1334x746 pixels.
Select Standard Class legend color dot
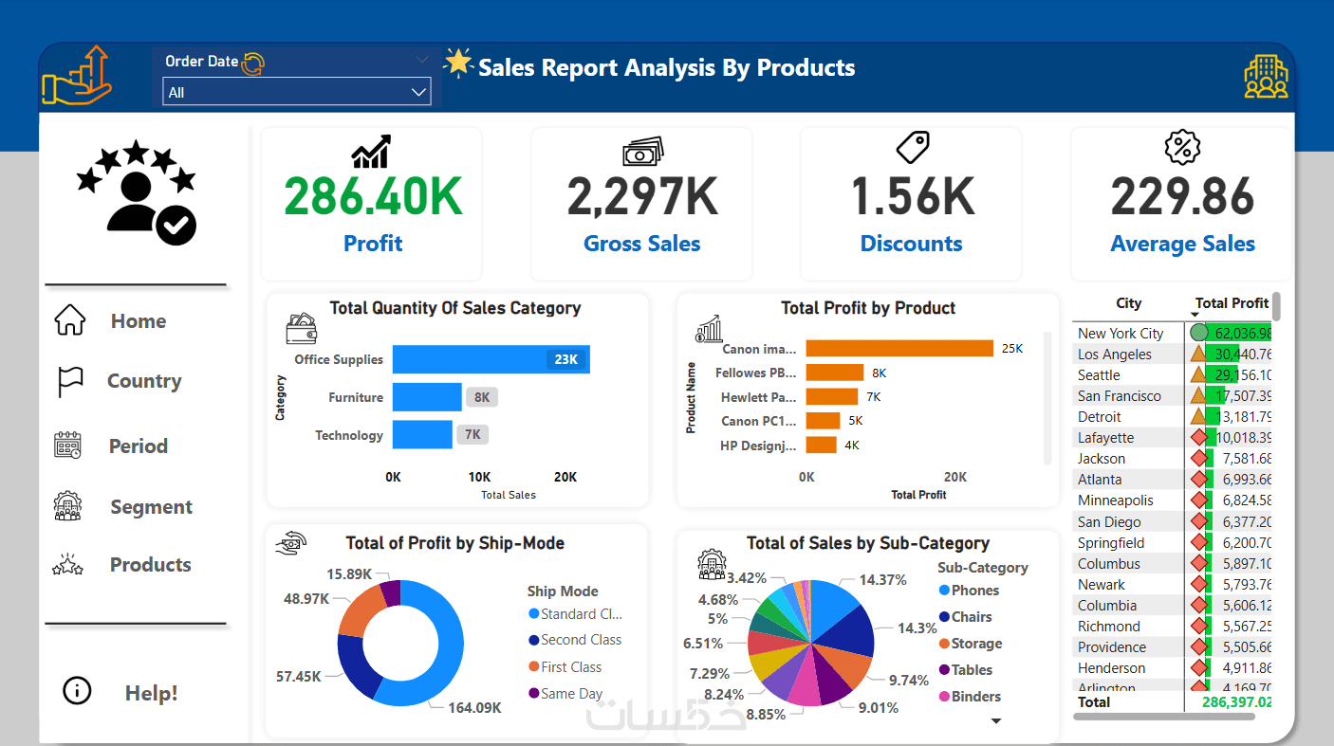tap(533, 614)
